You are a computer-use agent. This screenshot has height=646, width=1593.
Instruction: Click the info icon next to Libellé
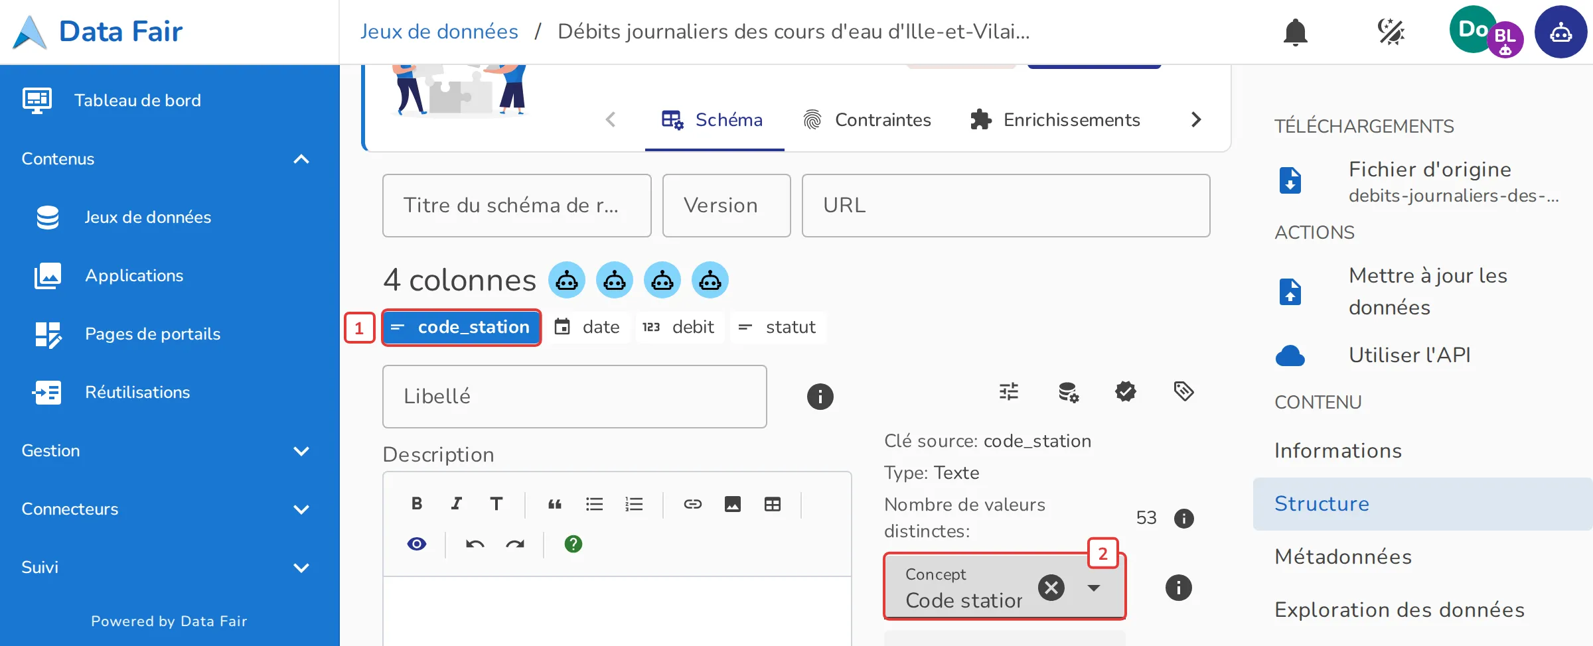tap(820, 397)
